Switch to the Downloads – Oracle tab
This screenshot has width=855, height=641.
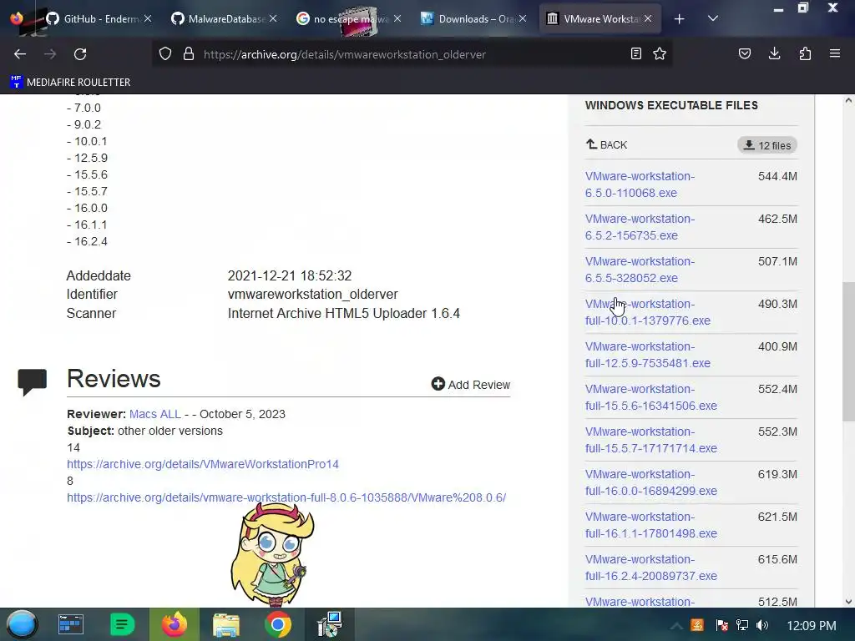[473, 19]
